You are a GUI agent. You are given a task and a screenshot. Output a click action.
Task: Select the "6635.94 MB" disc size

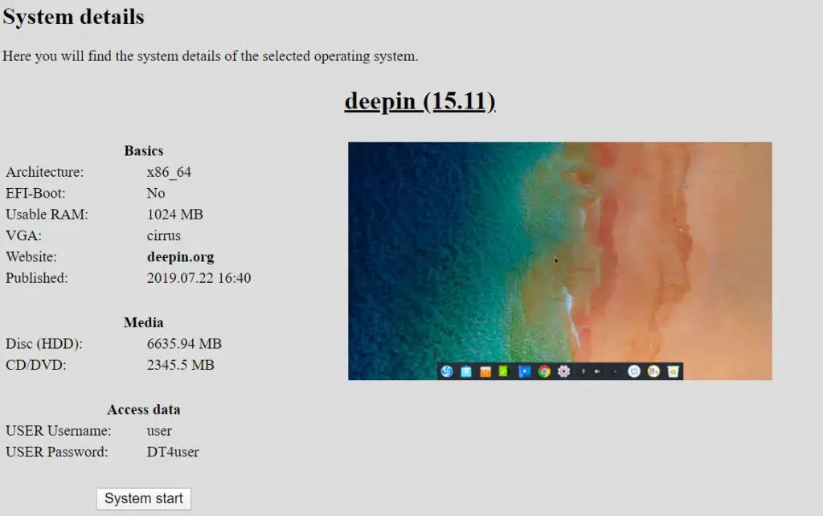184,344
